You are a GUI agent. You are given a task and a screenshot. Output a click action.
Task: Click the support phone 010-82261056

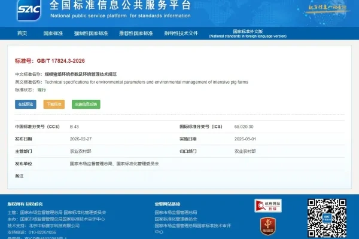pyautogui.click(x=42, y=232)
